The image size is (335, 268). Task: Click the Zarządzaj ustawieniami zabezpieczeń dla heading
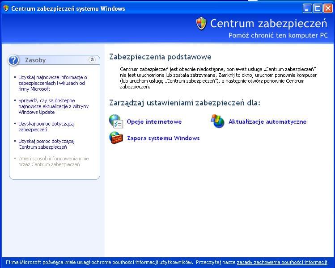click(x=185, y=103)
